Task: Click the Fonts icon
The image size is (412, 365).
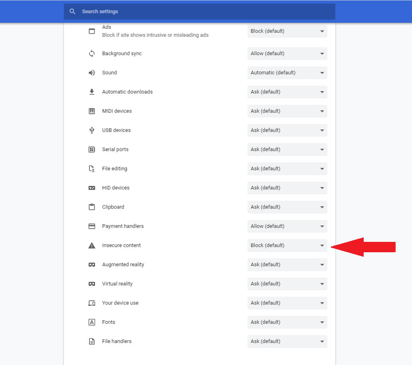Action: [92, 322]
